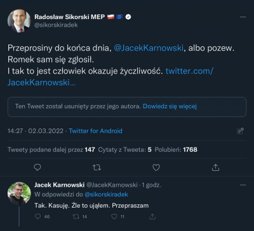Image resolution: width=254 pixels, height=231 pixels.
Task: Open @JacekKarnowski mention in tweet text
Action: (149, 48)
